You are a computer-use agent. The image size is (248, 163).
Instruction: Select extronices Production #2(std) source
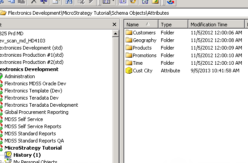pos(32,62)
